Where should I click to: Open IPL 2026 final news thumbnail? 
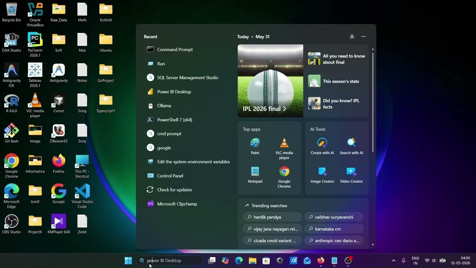[x=270, y=81]
